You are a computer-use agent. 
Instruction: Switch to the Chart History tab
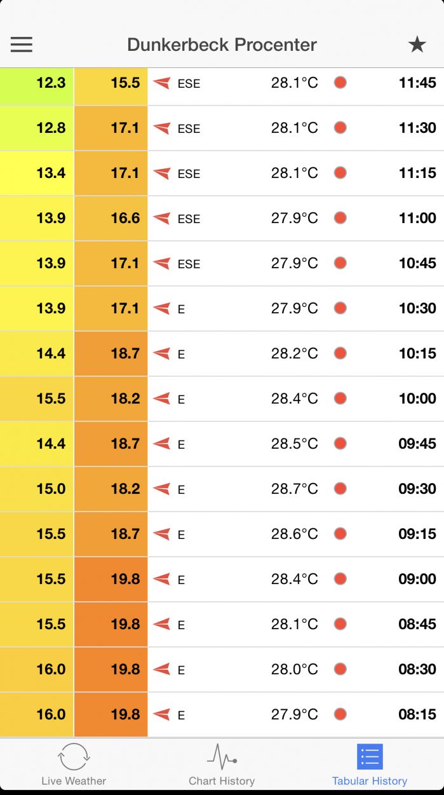point(222,781)
